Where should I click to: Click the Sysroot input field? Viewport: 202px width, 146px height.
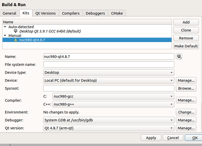tap(109, 88)
